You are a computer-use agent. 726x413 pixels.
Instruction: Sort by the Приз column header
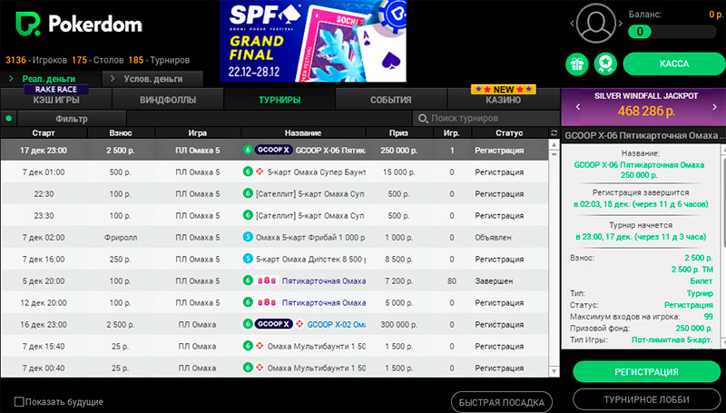398,133
